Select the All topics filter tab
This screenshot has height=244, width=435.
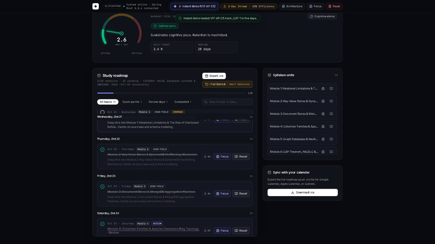pyautogui.click(x=107, y=102)
